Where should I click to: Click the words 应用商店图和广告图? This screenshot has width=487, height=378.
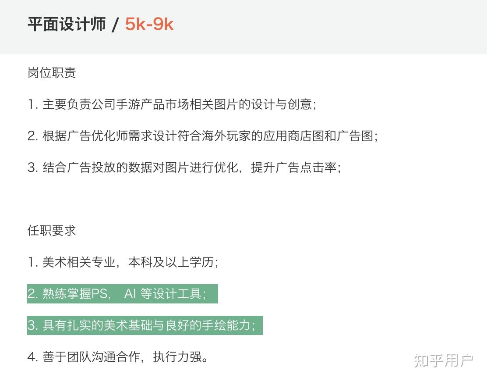[318, 136]
